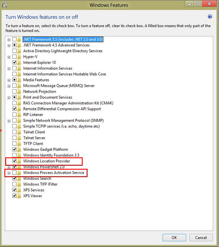Toggle .NET Framework 4.5 Advanced Services checkbox
This screenshot has width=219, height=247.
point(15,45)
